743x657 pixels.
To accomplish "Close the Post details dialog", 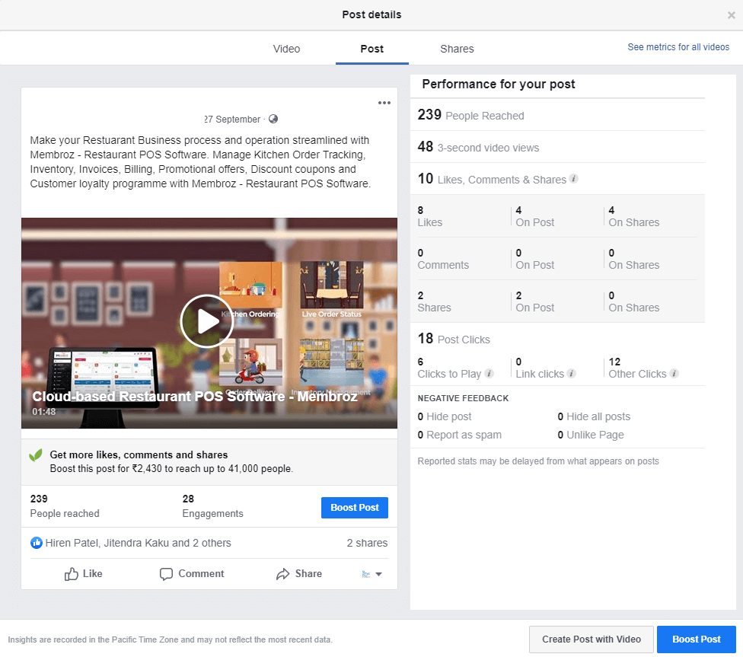I will click(x=731, y=15).
